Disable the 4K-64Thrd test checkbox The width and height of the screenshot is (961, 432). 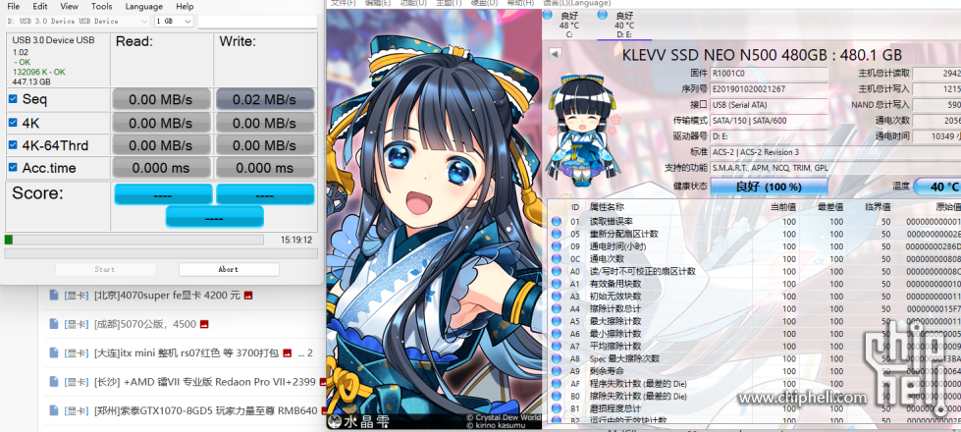click(x=13, y=144)
